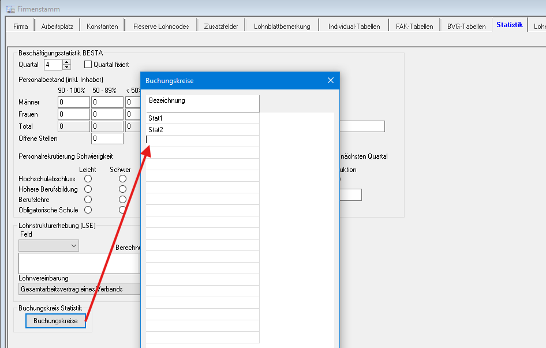Viewport: 546px width, 348px height.
Task: Open the Lohnblattbemerkung tab
Action: pos(282,26)
